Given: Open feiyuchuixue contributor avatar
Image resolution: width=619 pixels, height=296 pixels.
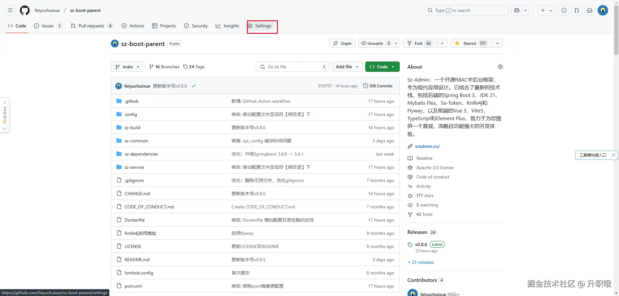Looking at the screenshot, I should point(412,293).
